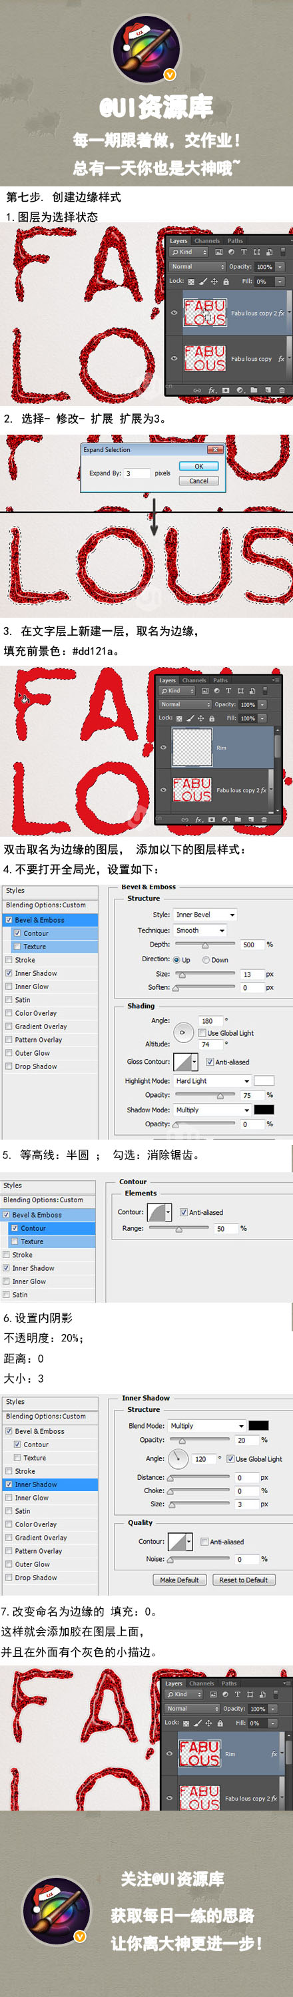Click the Make Default button
Viewport: 293px width, 1997px height.
(180, 1580)
